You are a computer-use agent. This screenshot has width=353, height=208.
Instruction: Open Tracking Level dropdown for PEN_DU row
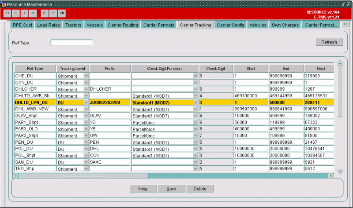pos(86,142)
